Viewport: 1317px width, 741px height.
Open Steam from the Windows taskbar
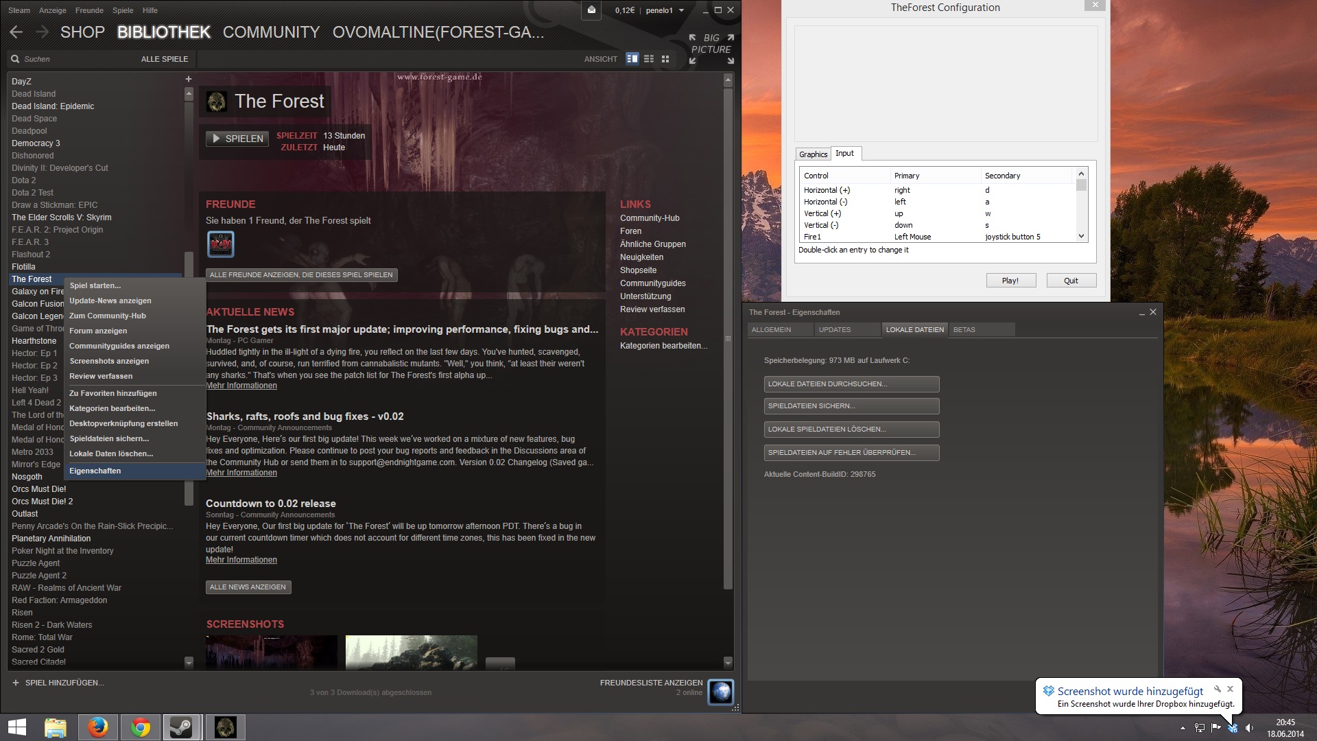pyautogui.click(x=182, y=727)
